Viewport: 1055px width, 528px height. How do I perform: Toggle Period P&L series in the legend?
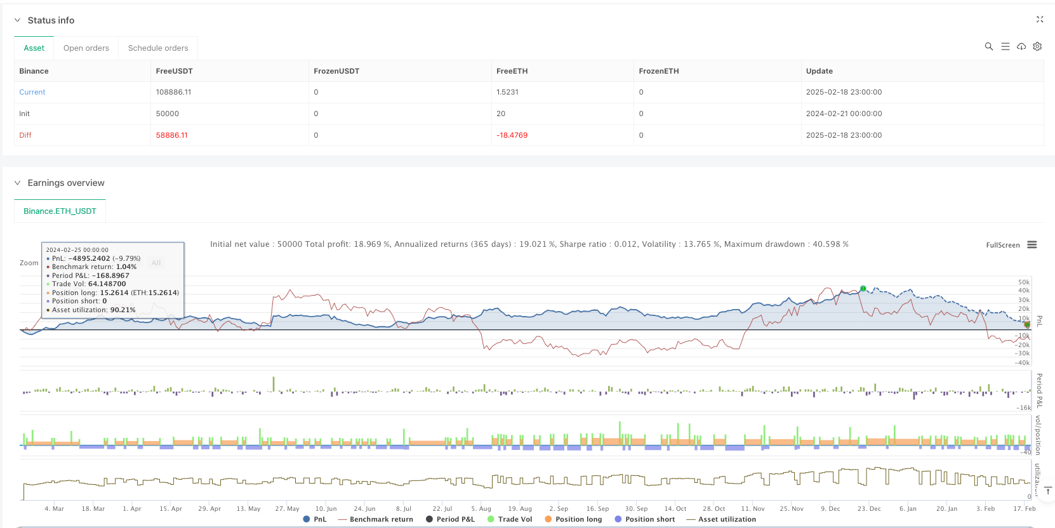[450, 519]
